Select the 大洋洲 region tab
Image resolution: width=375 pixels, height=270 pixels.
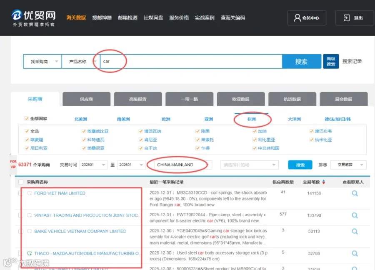pos(294,119)
